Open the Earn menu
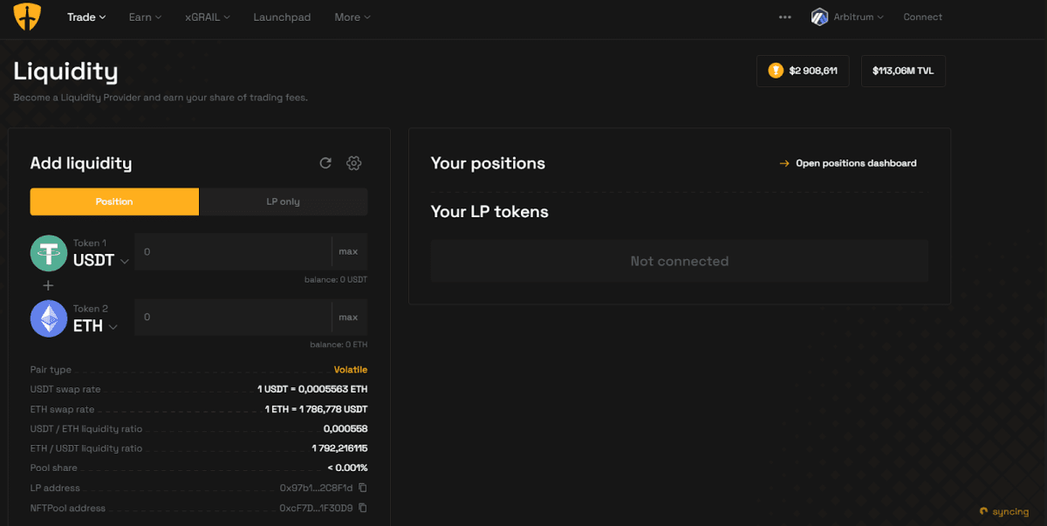This screenshot has height=526, width=1047. pyautogui.click(x=140, y=17)
